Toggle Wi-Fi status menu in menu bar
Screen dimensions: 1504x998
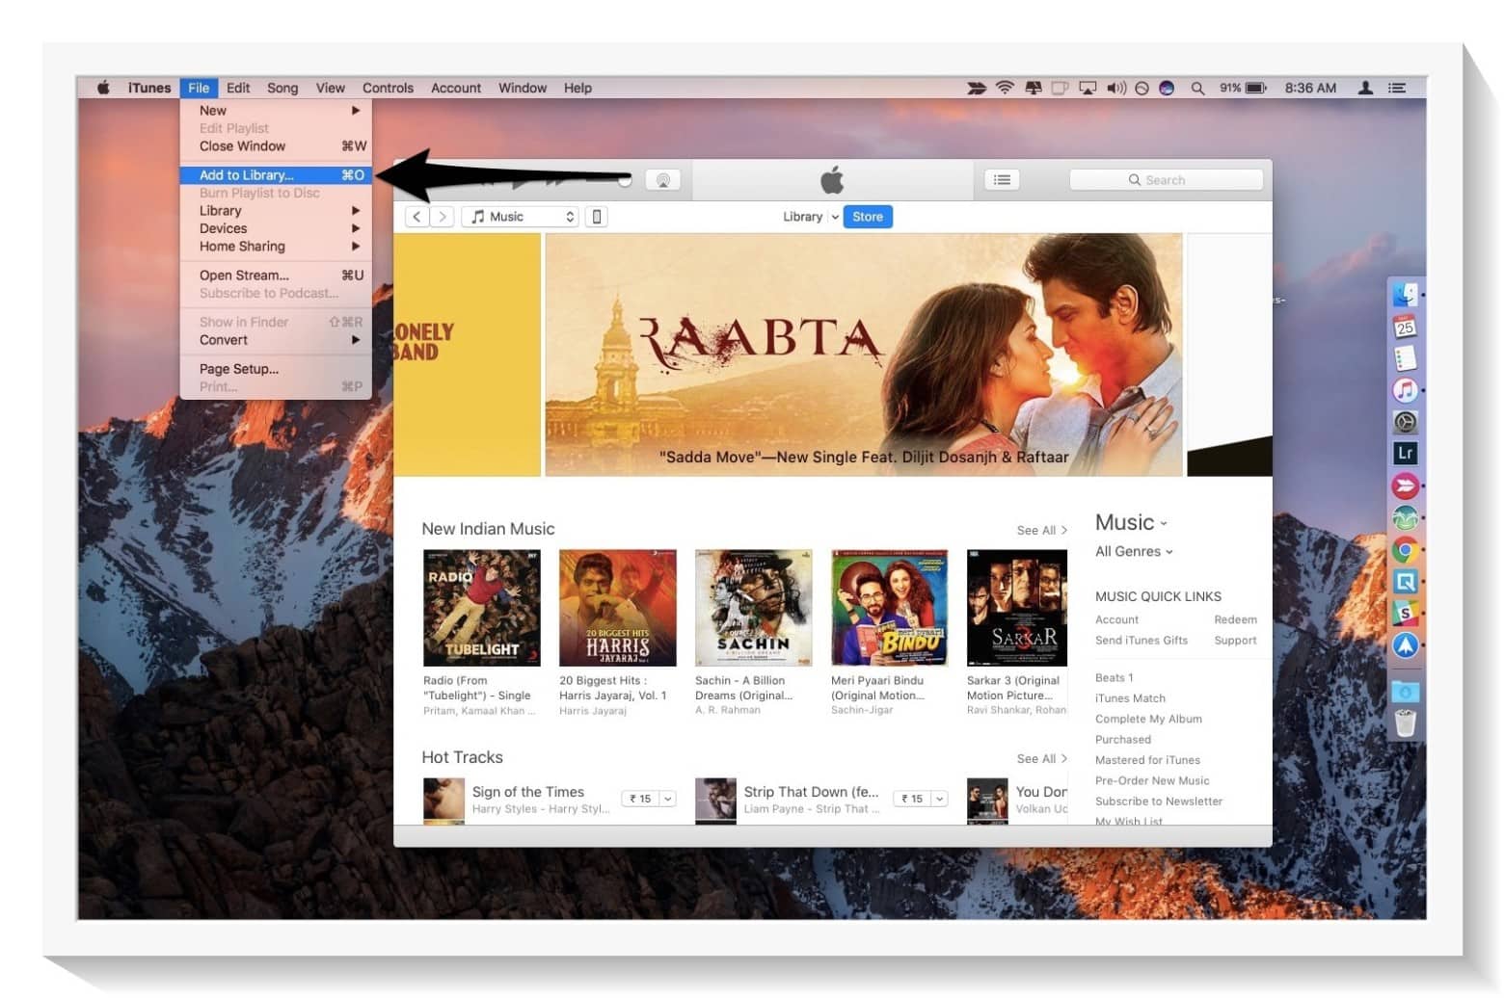pos(1004,88)
